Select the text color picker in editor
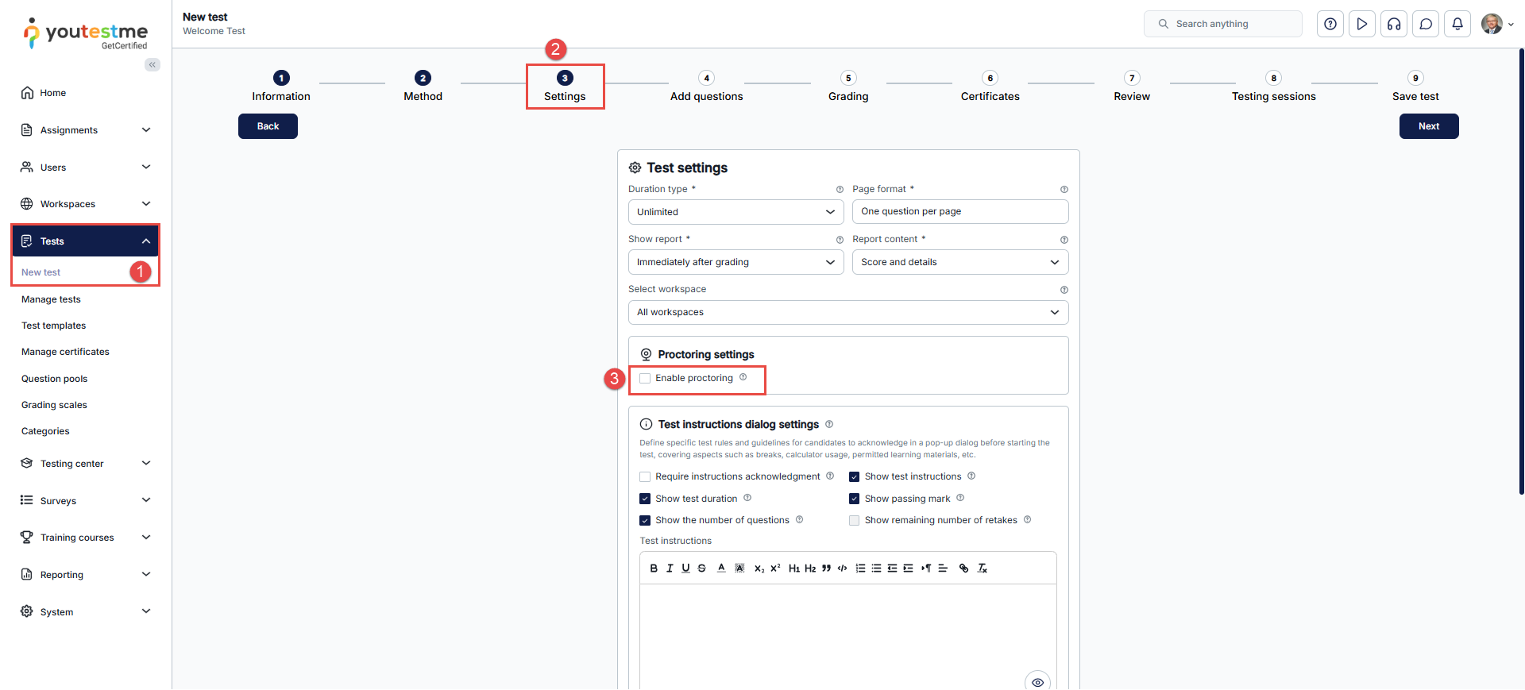This screenshot has height=690, width=1525. tap(721, 569)
